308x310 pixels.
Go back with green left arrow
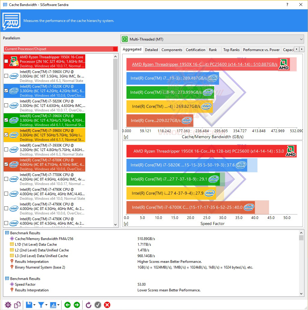coord(68,305)
